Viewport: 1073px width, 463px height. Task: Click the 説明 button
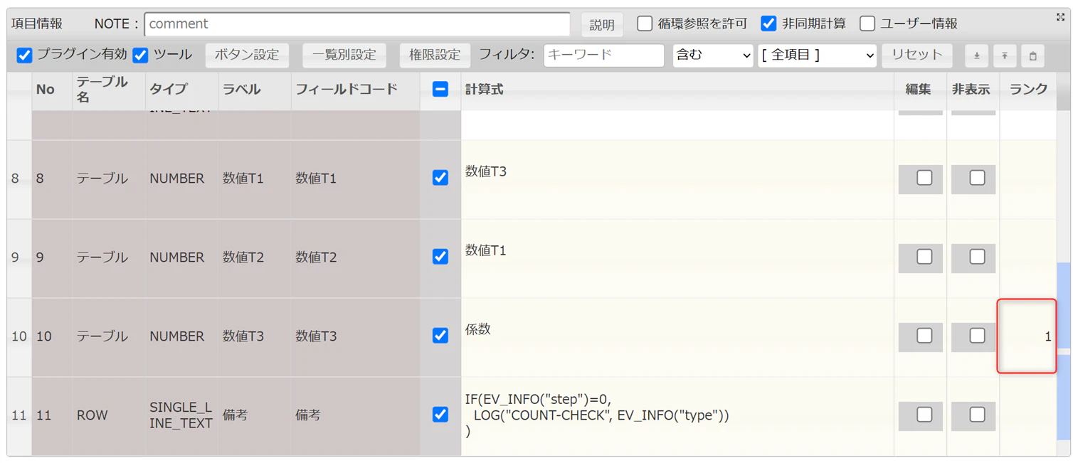(x=602, y=24)
